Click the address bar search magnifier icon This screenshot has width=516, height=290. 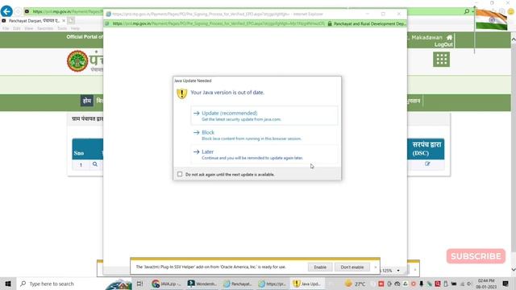467,11
